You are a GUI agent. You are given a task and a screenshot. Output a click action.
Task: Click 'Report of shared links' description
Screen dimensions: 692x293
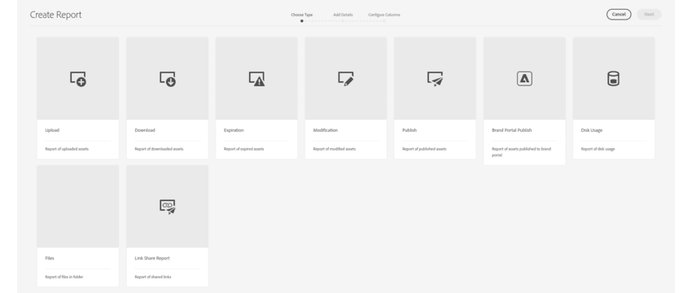[x=153, y=277]
